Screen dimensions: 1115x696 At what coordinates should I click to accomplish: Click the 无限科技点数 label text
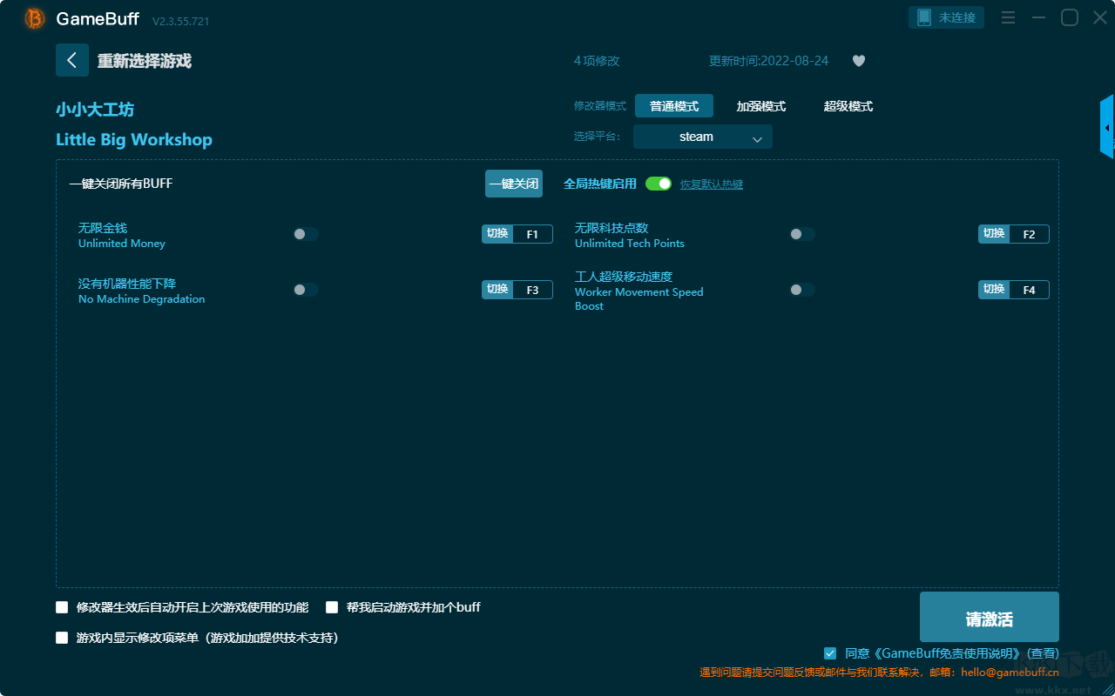612,228
